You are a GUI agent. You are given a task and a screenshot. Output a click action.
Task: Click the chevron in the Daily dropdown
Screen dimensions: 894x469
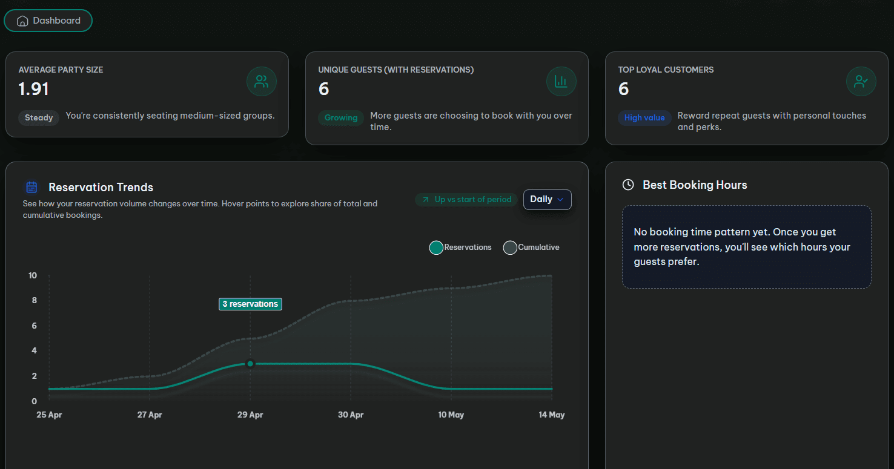tap(560, 200)
